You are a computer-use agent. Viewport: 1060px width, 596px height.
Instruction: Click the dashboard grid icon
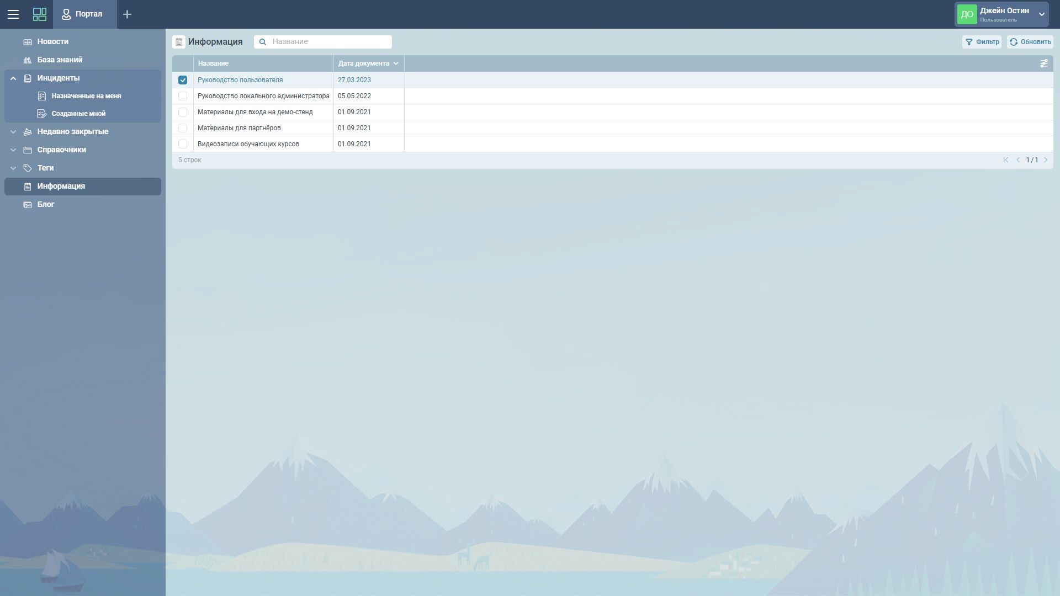point(40,14)
